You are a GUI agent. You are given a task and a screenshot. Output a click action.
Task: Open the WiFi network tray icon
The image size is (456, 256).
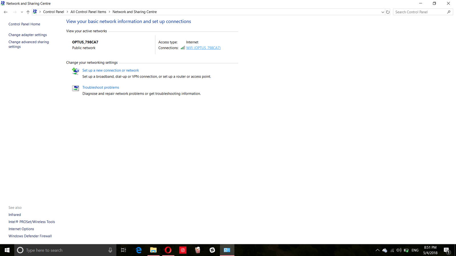392,250
